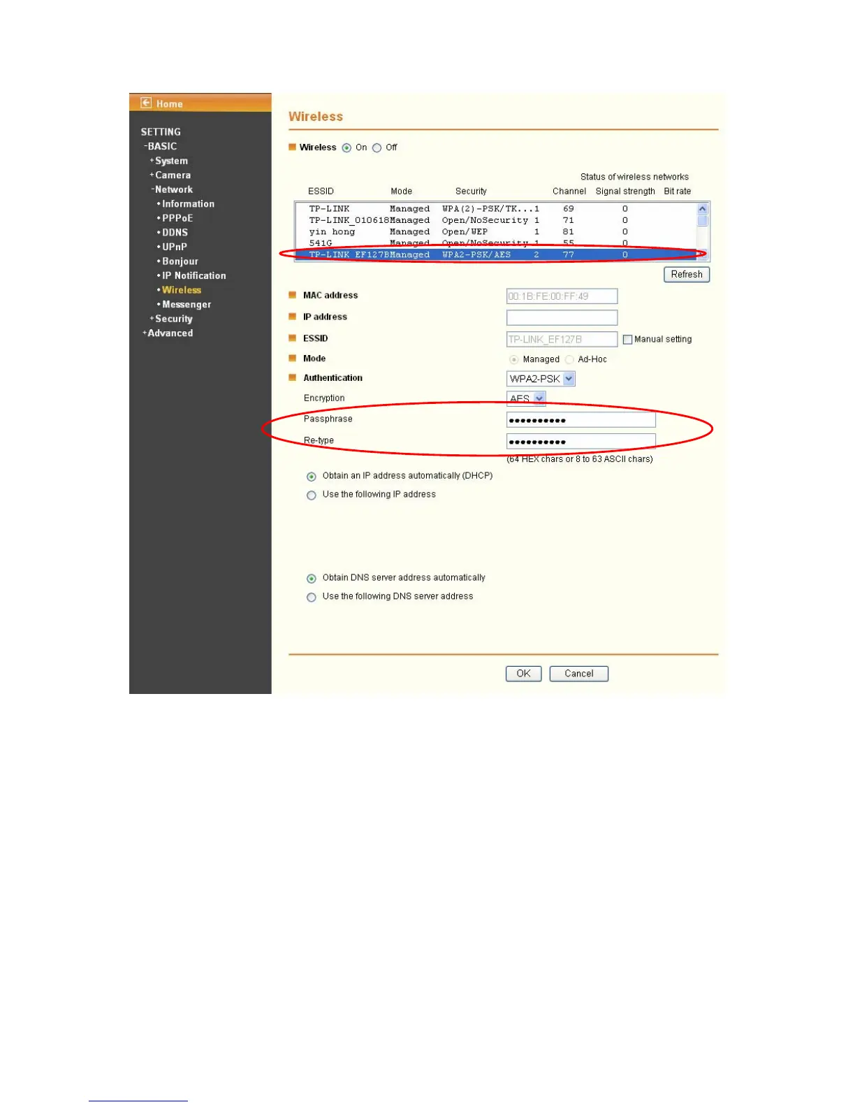Viewport: 855px width, 1107px height.
Task: Open the DDNS settings page
Action: (175, 233)
